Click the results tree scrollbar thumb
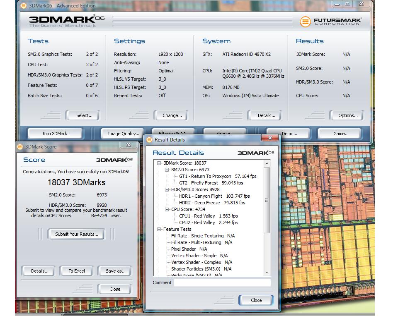398x316 pixels. (x=267, y=200)
